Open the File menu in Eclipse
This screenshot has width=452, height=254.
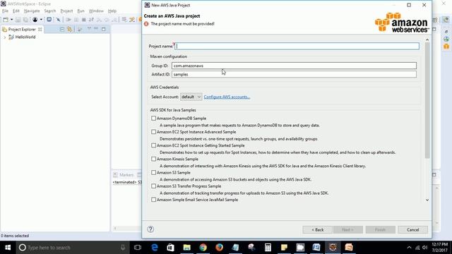(5, 11)
